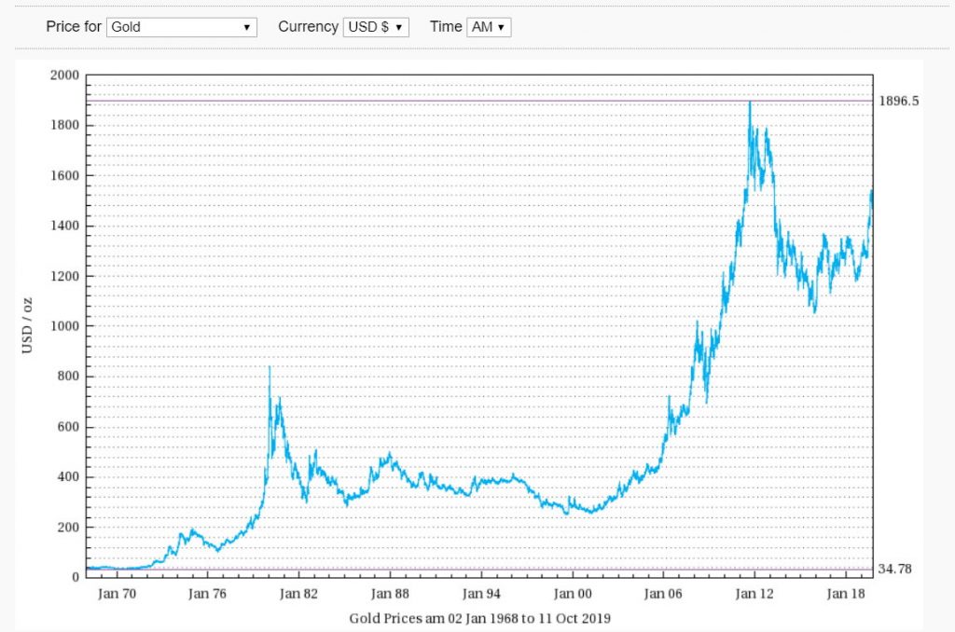Select the 1896.5 maximum price label

(899, 101)
